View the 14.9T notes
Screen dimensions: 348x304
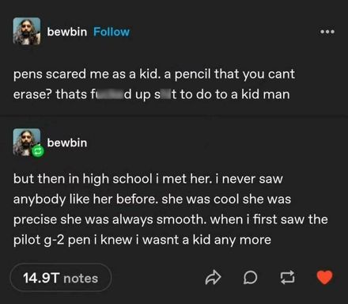click(x=61, y=278)
